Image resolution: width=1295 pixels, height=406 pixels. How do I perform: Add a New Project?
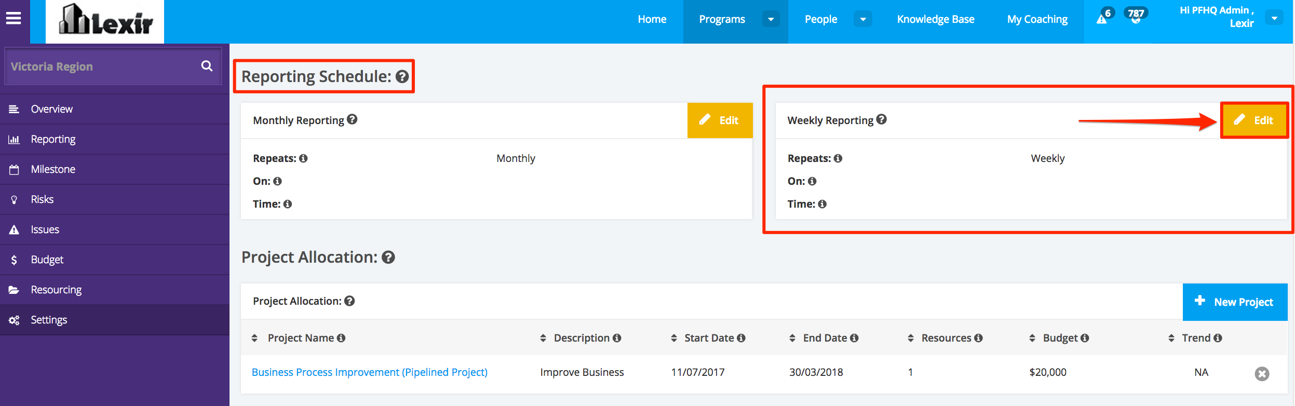(1235, 302)
